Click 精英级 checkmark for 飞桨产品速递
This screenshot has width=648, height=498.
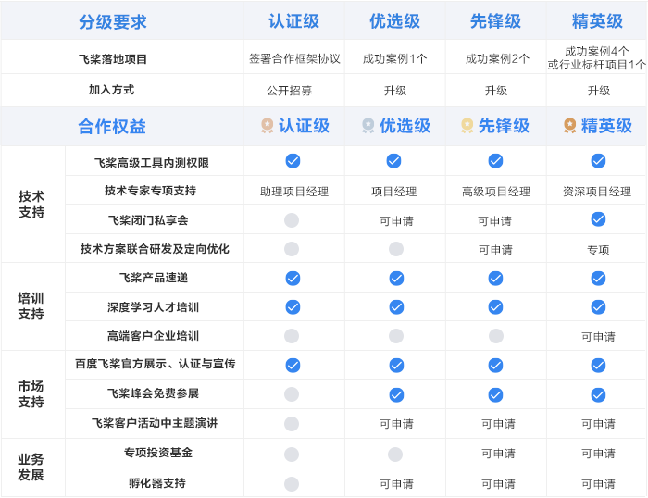pyautogui.click(x=598, y=278)
